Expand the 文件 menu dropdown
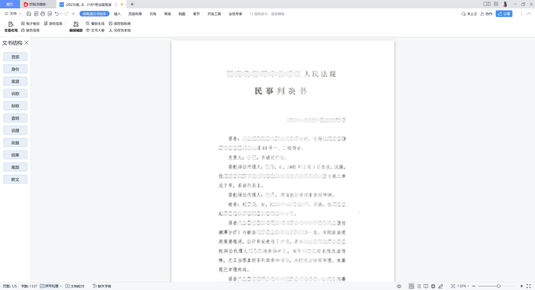Viewport: 535px width, 290px height. coord(13,14)
